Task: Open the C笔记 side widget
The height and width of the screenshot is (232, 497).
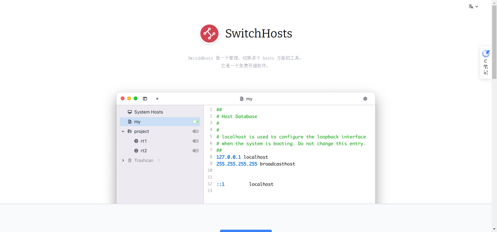Action: (486, 63)
